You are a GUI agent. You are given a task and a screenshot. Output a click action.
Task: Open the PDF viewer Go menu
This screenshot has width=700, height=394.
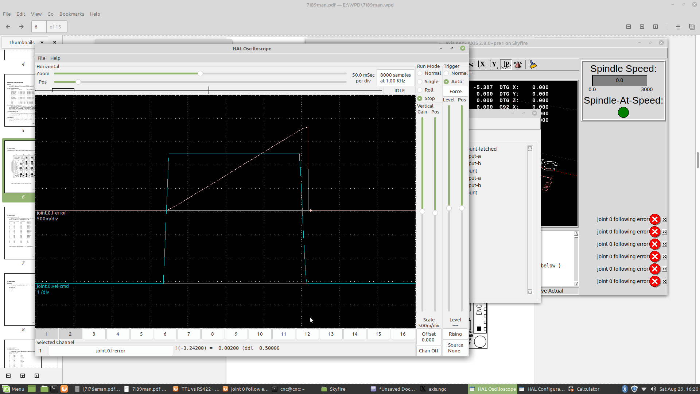pyautogui.click(x=50, y=14)
